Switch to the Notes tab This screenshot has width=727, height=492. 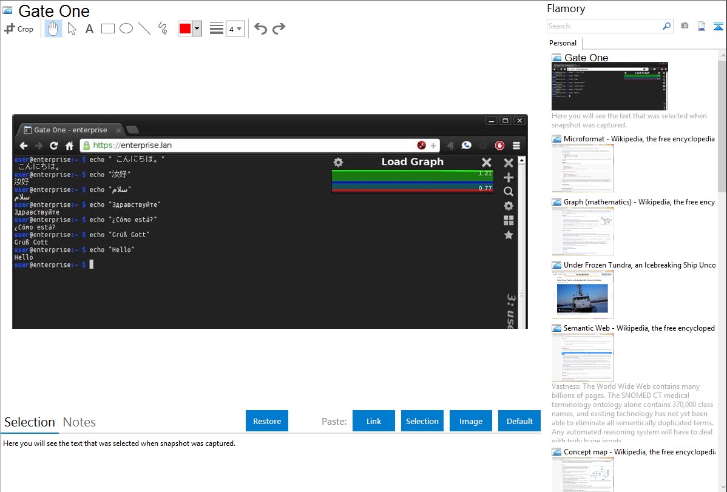click(x=79, y=422)
